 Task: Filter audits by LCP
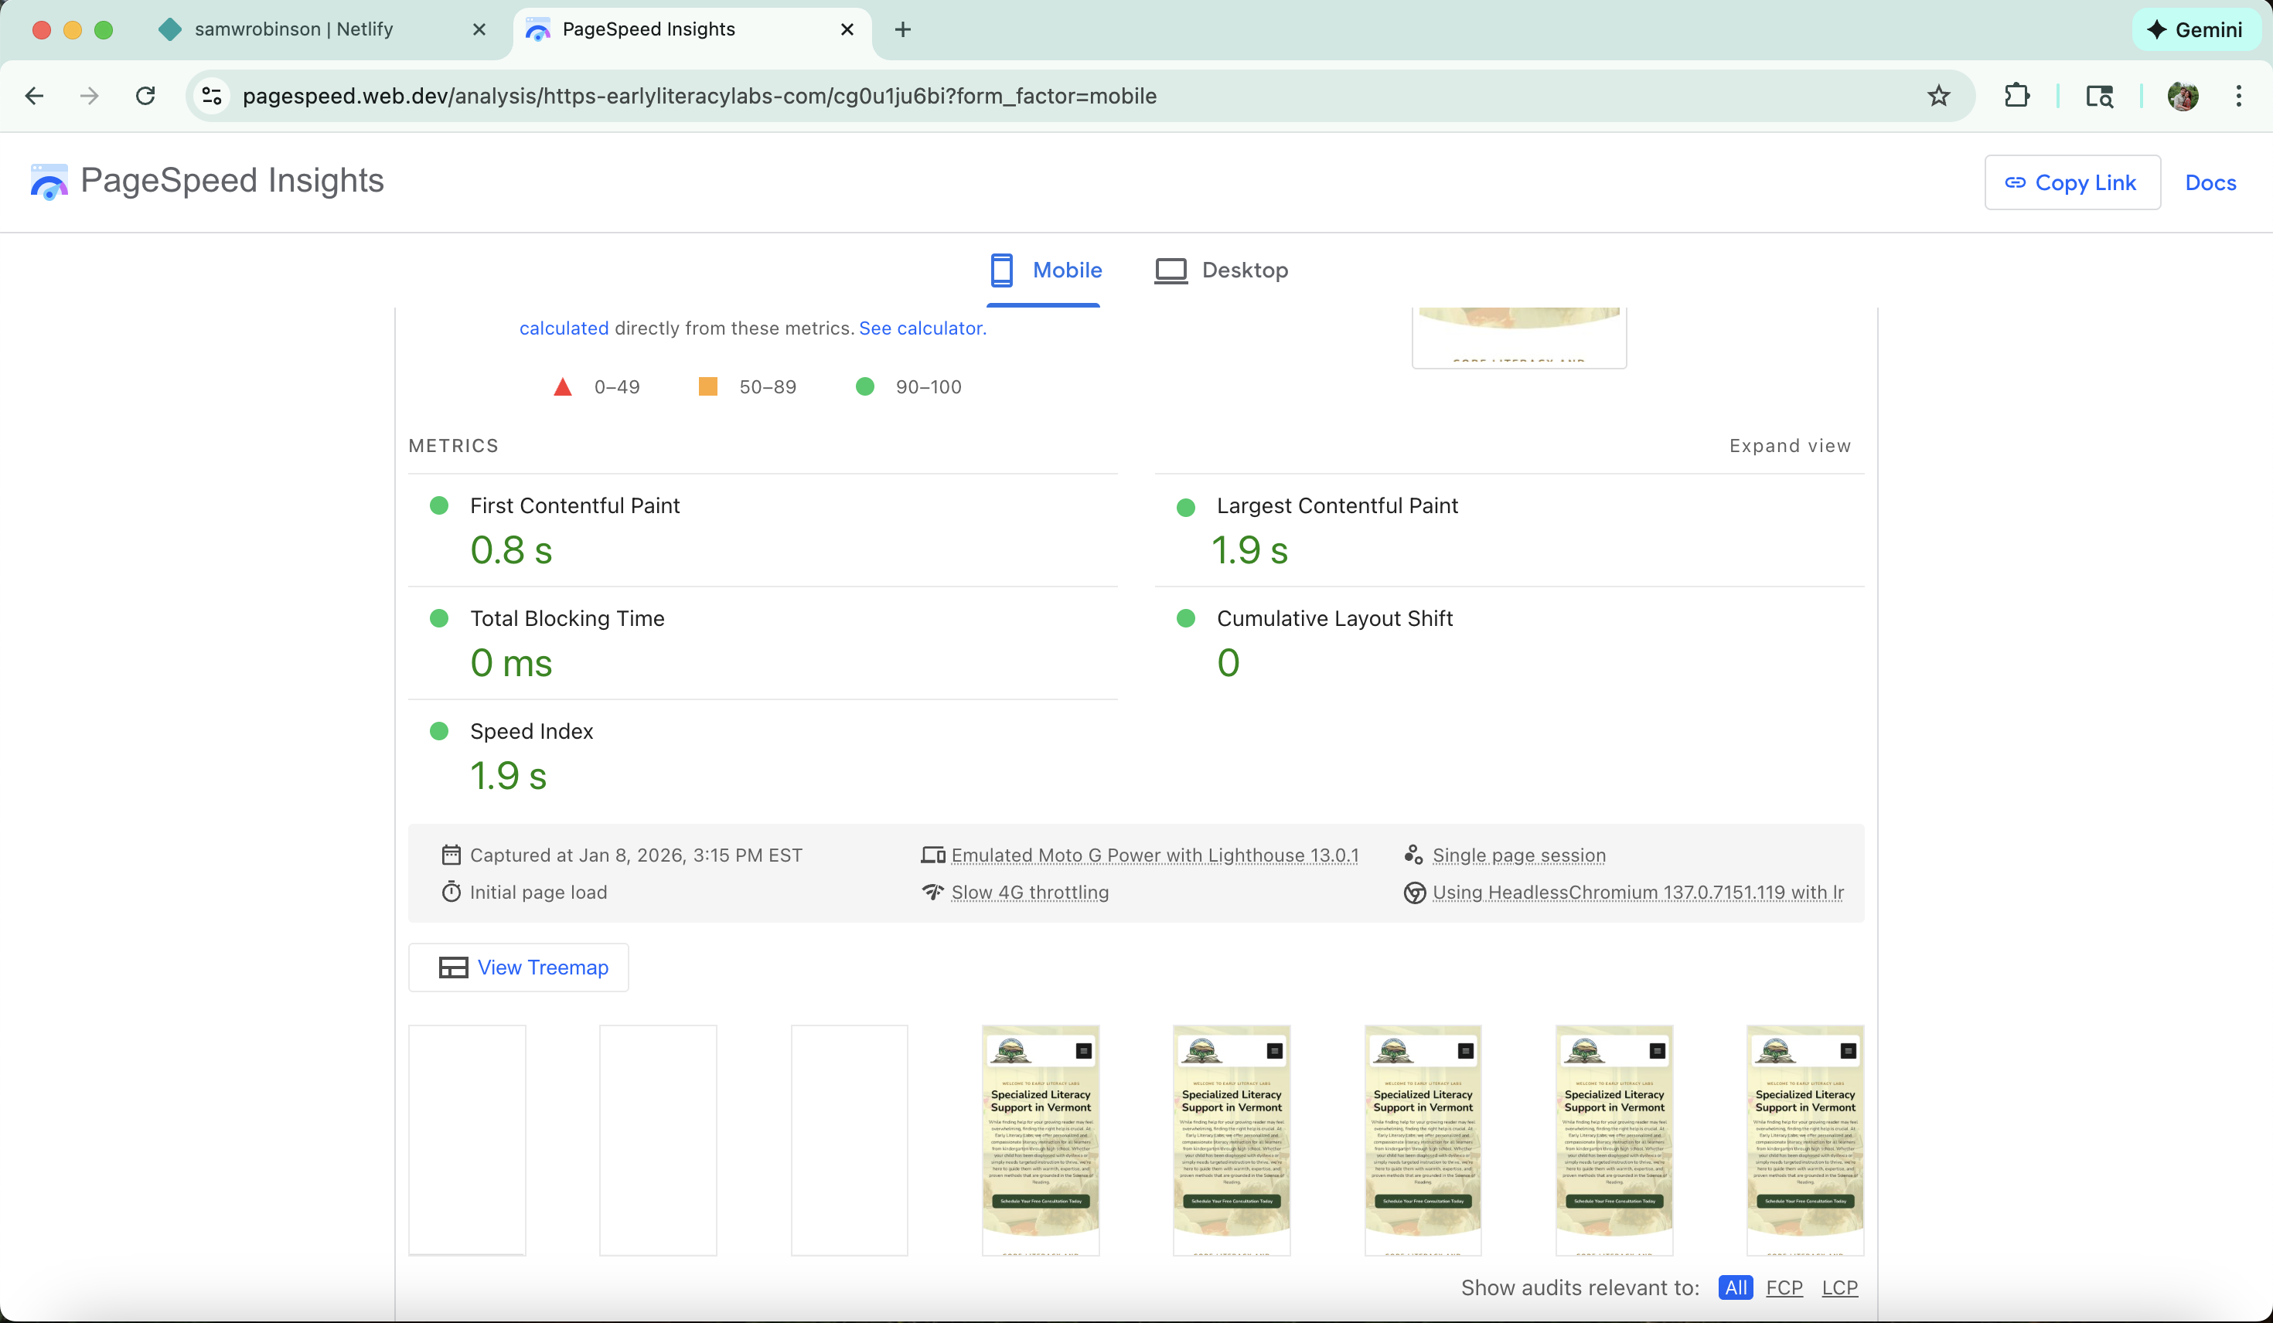[x=1840, y=1287]
